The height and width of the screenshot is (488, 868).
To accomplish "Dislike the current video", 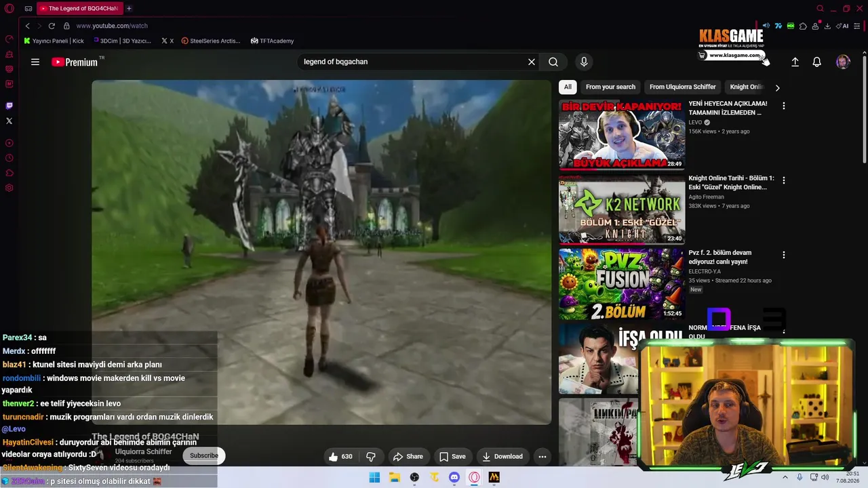I will click(371, 457).
